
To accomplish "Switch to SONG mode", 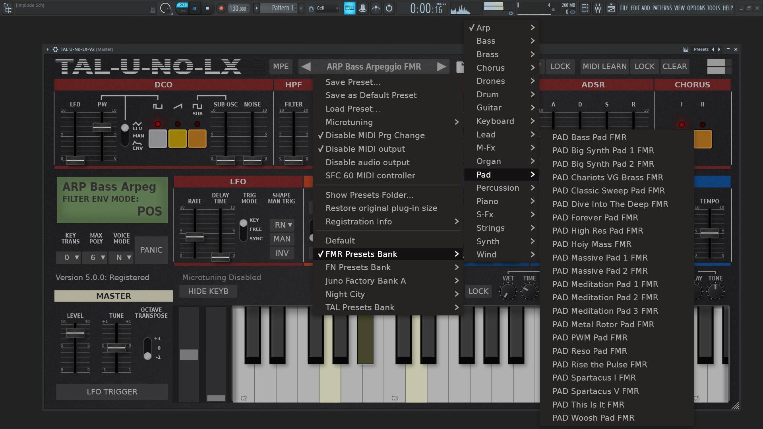I will tap(182, 11).
